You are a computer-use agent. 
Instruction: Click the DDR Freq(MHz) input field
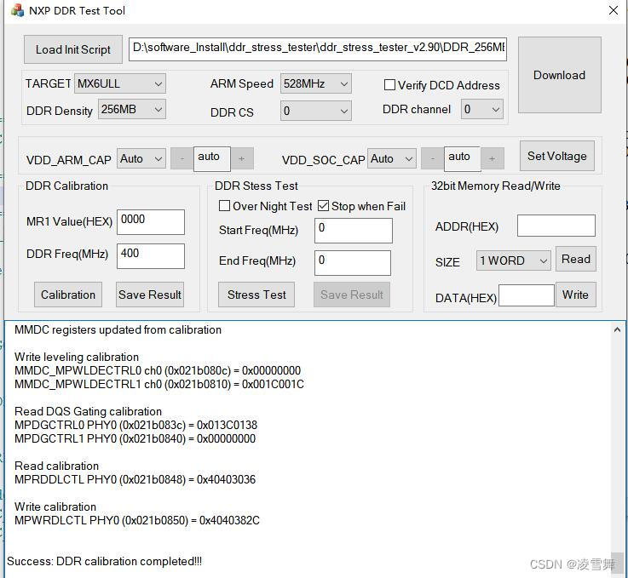151,256
